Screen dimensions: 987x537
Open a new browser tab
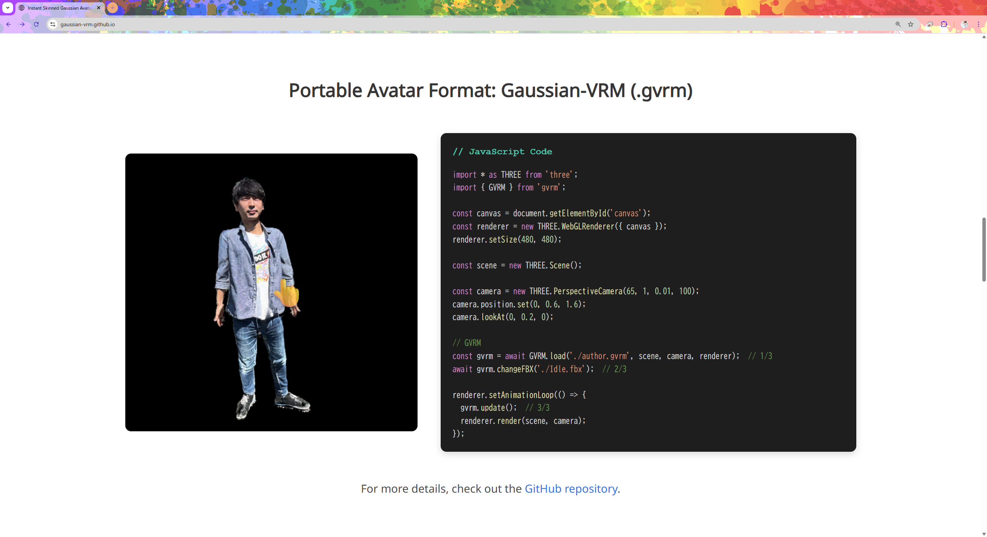[112, 8]
